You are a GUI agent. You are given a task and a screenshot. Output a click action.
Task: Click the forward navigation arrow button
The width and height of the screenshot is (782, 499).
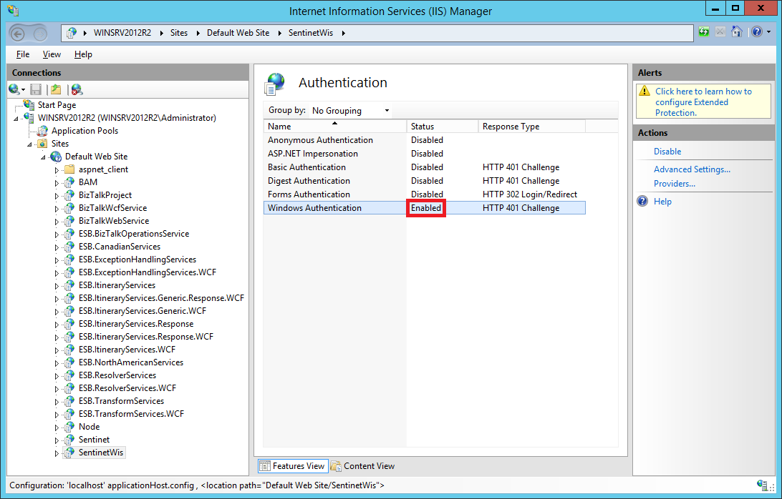tap(40, 34)
